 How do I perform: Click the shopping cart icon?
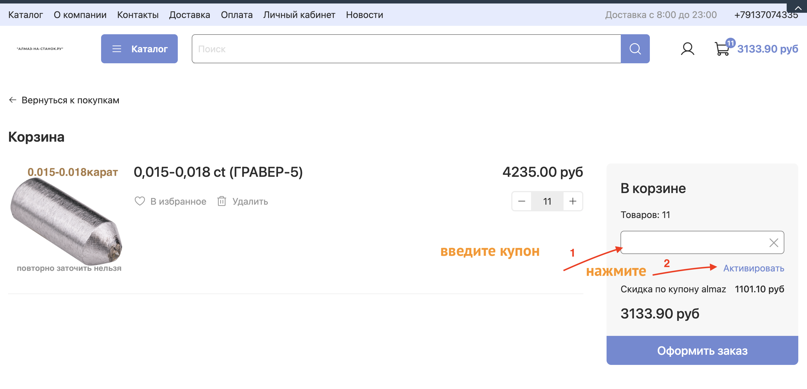pos(722,49)
